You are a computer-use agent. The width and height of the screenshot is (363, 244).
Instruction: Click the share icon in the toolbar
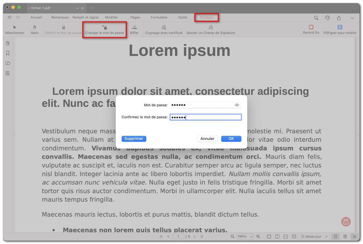pos(339,18)
